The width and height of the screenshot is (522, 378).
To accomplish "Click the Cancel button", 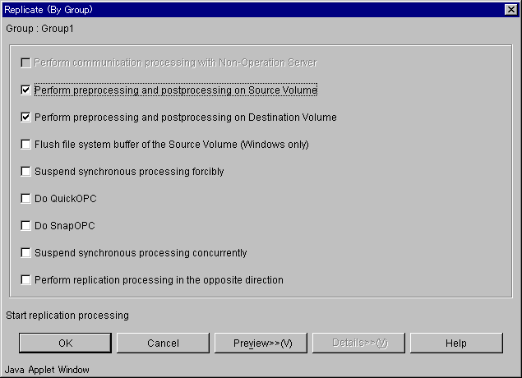I will 163,343.
